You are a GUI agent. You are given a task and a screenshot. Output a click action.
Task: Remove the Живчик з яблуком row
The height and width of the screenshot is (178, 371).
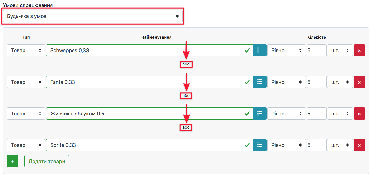point(359,114)
